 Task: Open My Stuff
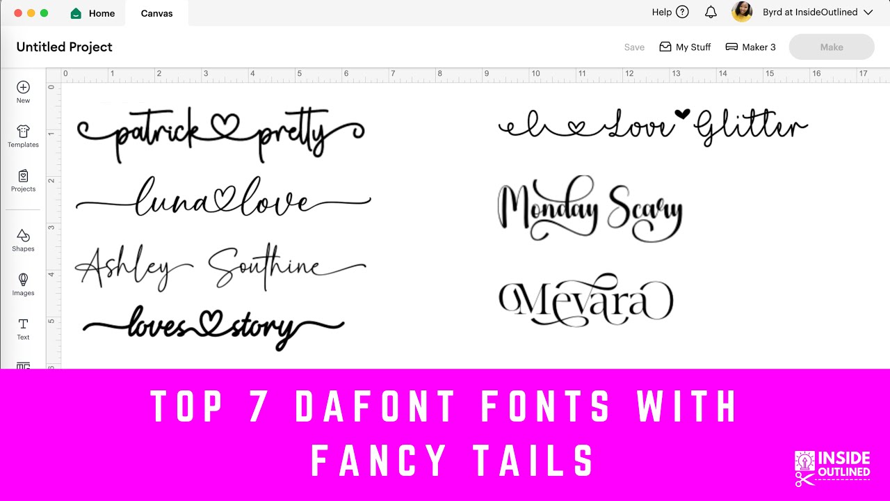(685, 47)
